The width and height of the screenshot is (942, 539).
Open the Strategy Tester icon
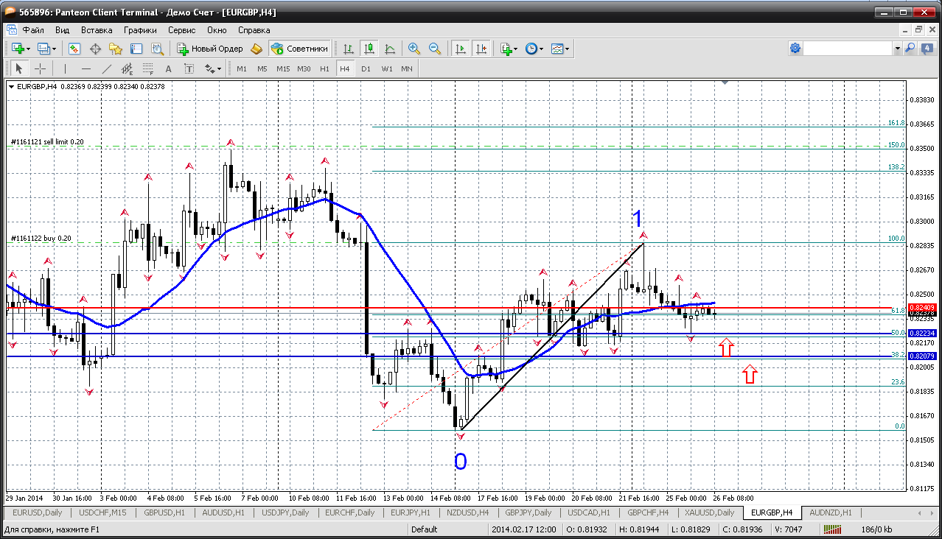coord(157,49)
